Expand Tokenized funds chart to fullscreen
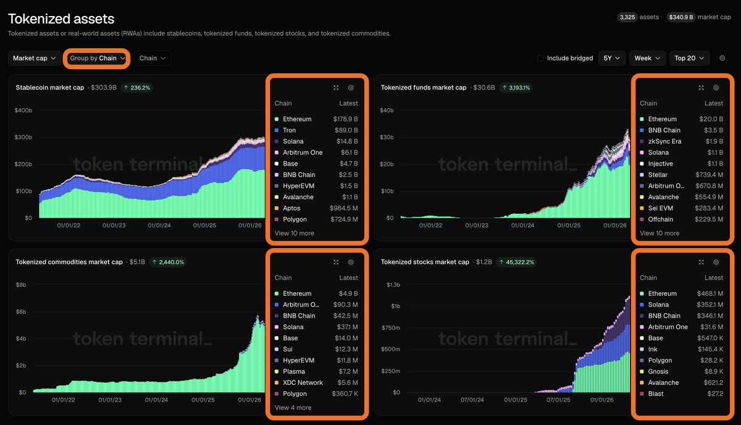Screen dimensions: 741x425 (x=701, y=88)
